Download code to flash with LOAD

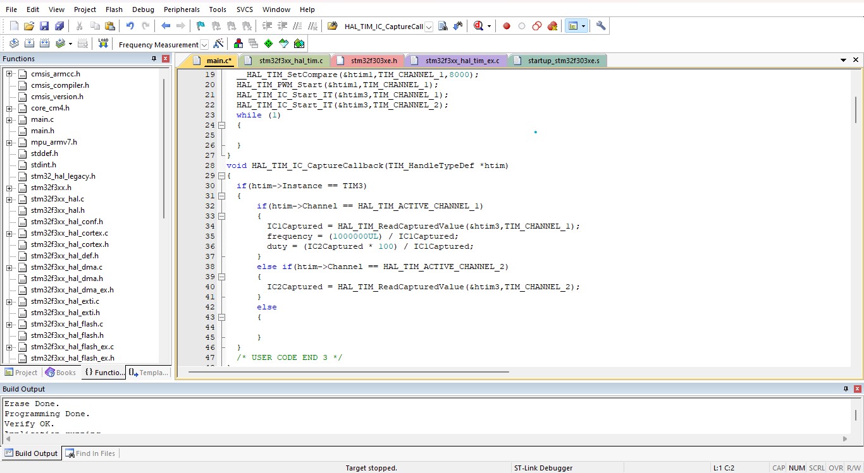click(103, 44)
